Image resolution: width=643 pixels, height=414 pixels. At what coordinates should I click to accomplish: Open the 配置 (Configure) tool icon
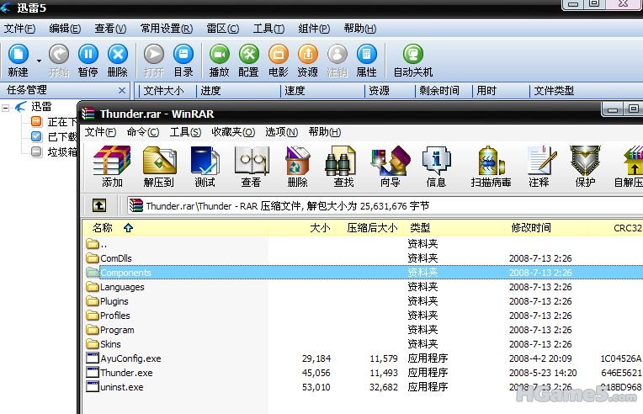coord(248,54)
